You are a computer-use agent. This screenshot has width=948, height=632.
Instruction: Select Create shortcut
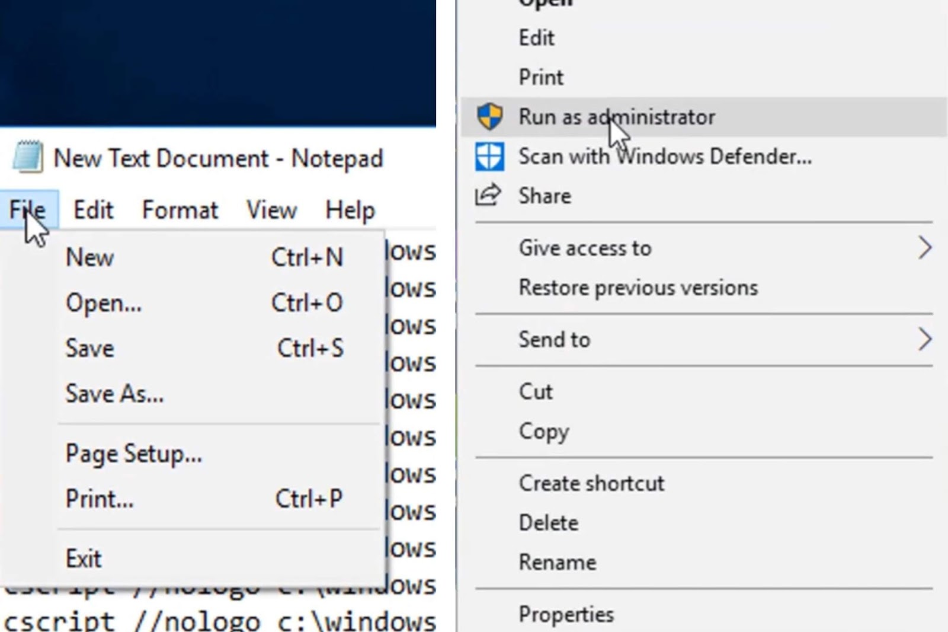(703, 483)
